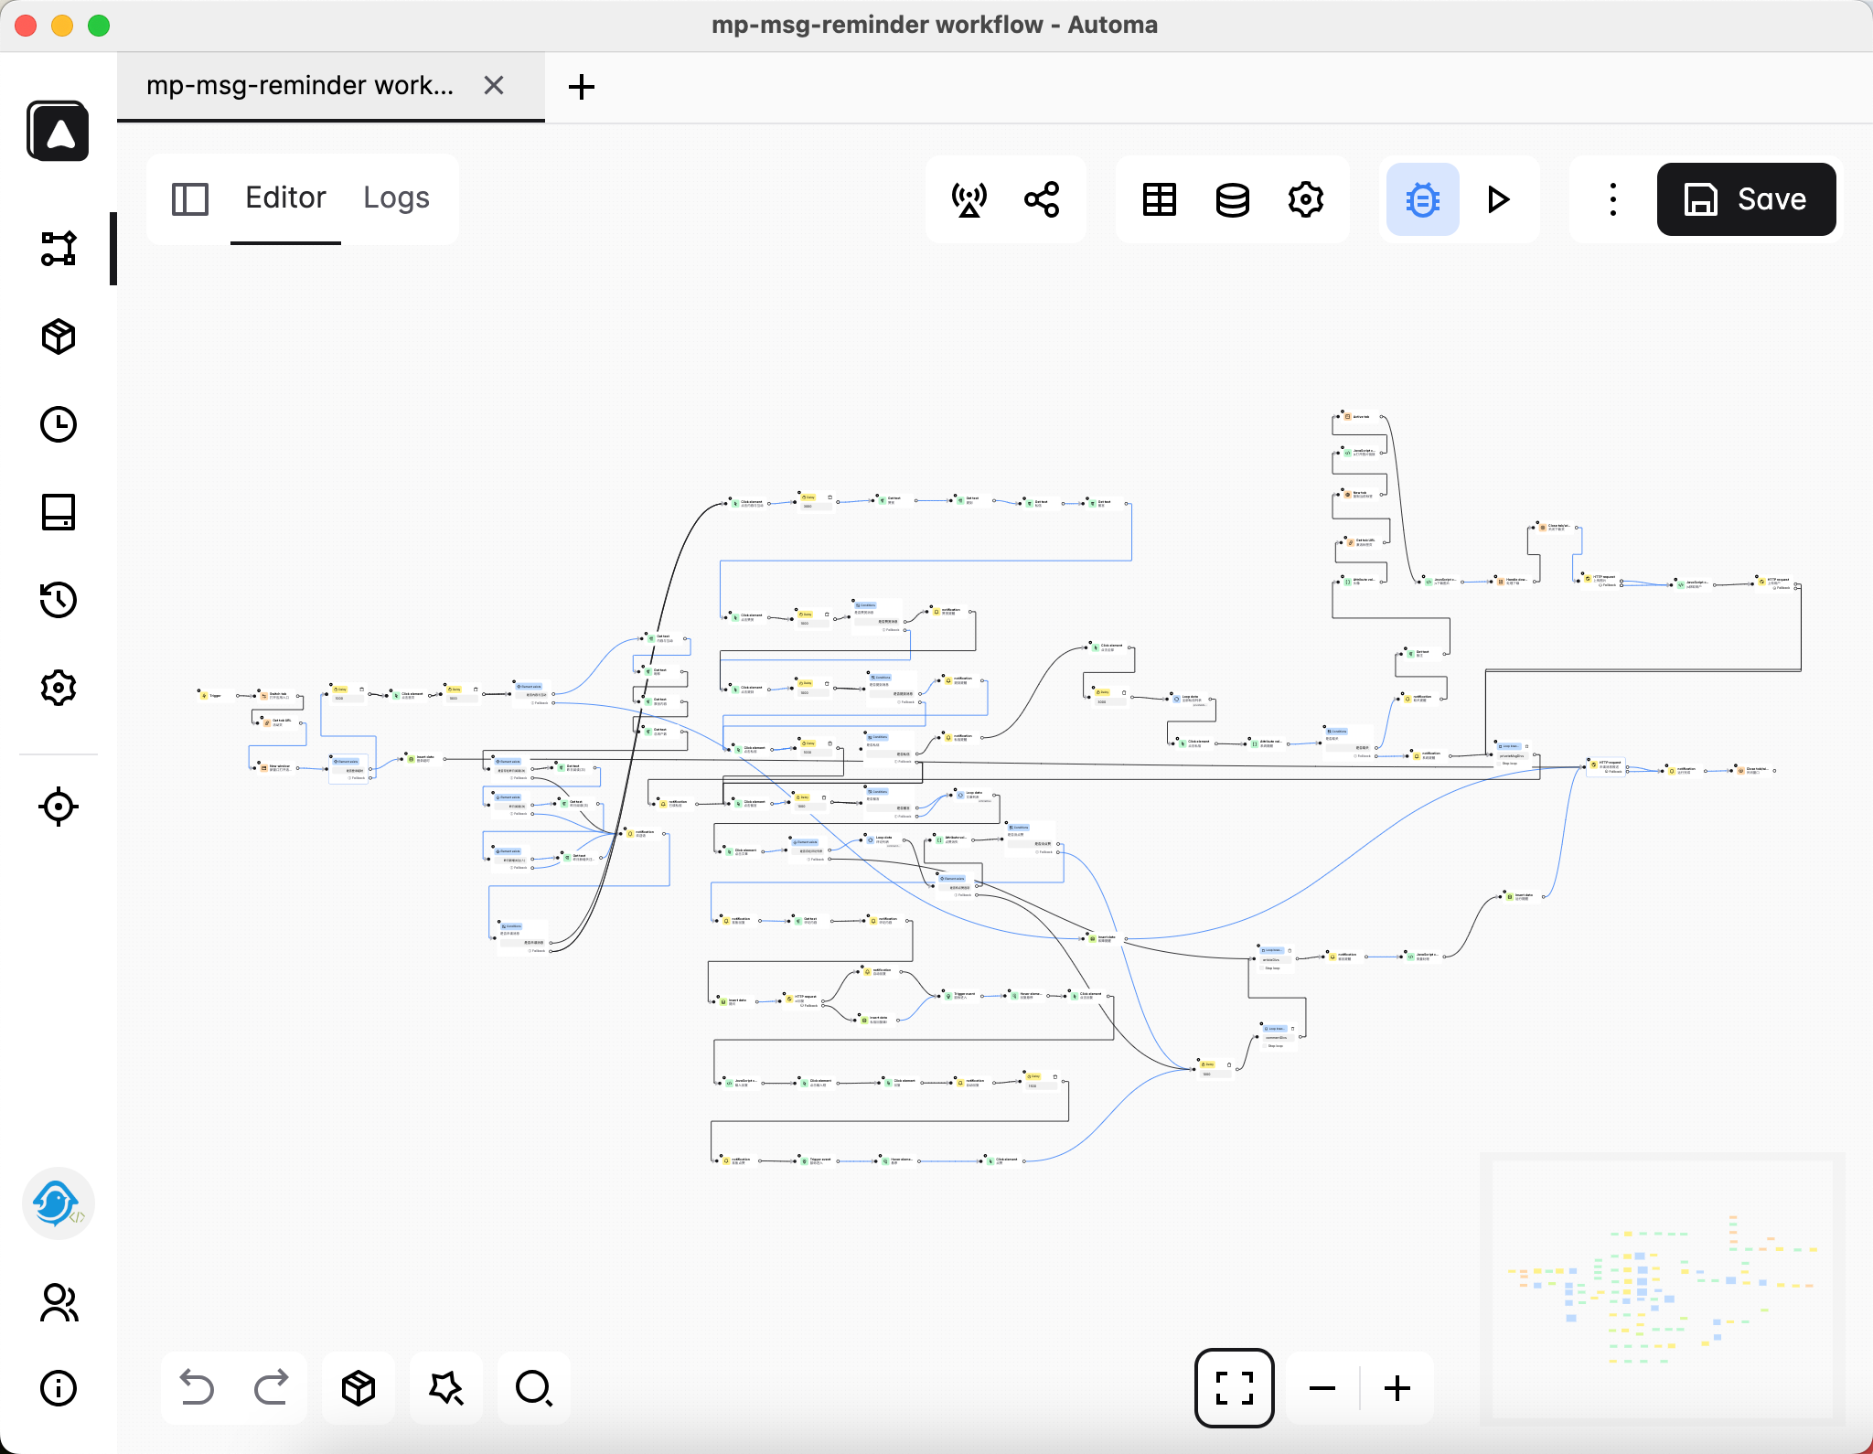Click the share workflow icon

(1042, 199)
